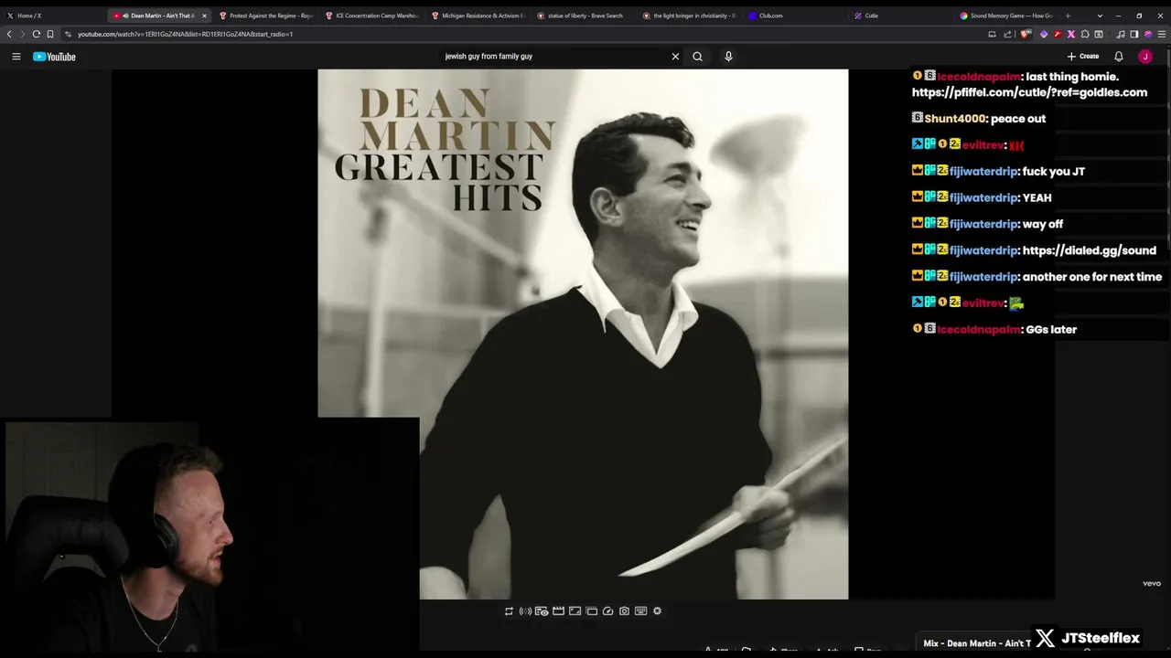Toggle the loop icon under the video

tap(509, 611)
